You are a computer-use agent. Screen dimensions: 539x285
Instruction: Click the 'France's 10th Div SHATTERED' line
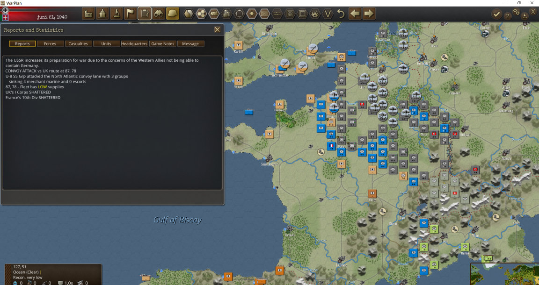tap(33, 98)
